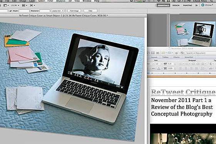This screenshot has height=144, width=216.
Task: Open the Chase Alias user menu
Action: pos(200,1)
